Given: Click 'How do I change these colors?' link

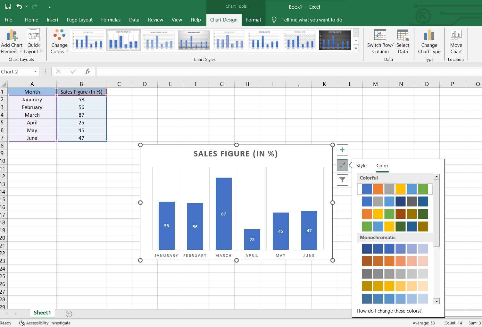Looking at the screenshot, I should pyautogui.click(x=389, y=311).
